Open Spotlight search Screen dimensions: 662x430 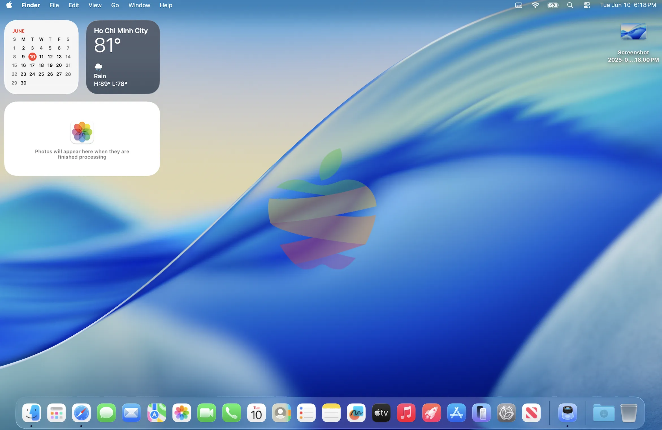tap(570, 5)
